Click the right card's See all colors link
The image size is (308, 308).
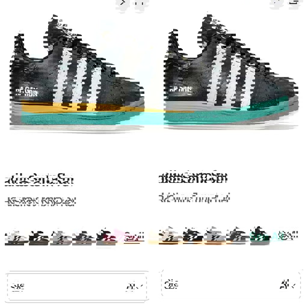click(x=288, y=235)
